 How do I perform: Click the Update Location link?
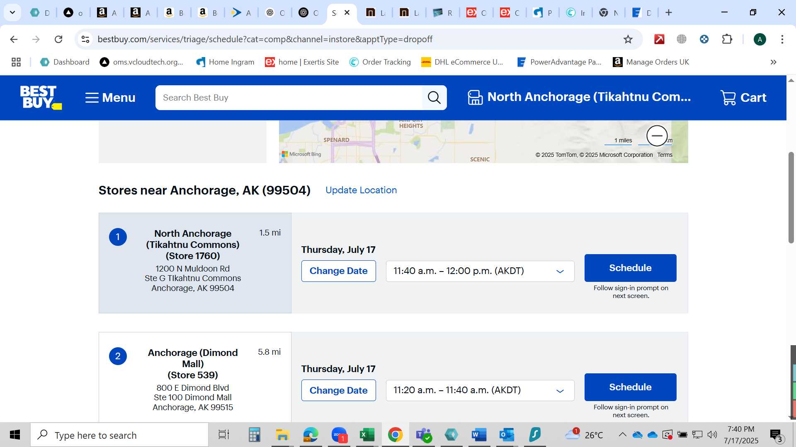pos(361,190)
